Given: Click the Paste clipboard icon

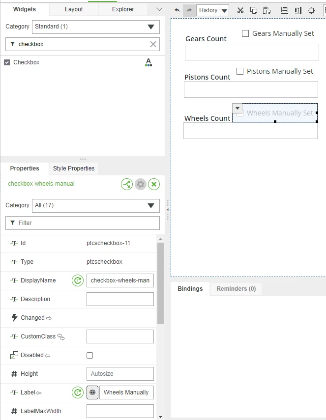Looking at the screenshot, I should (x=267, y=10).
